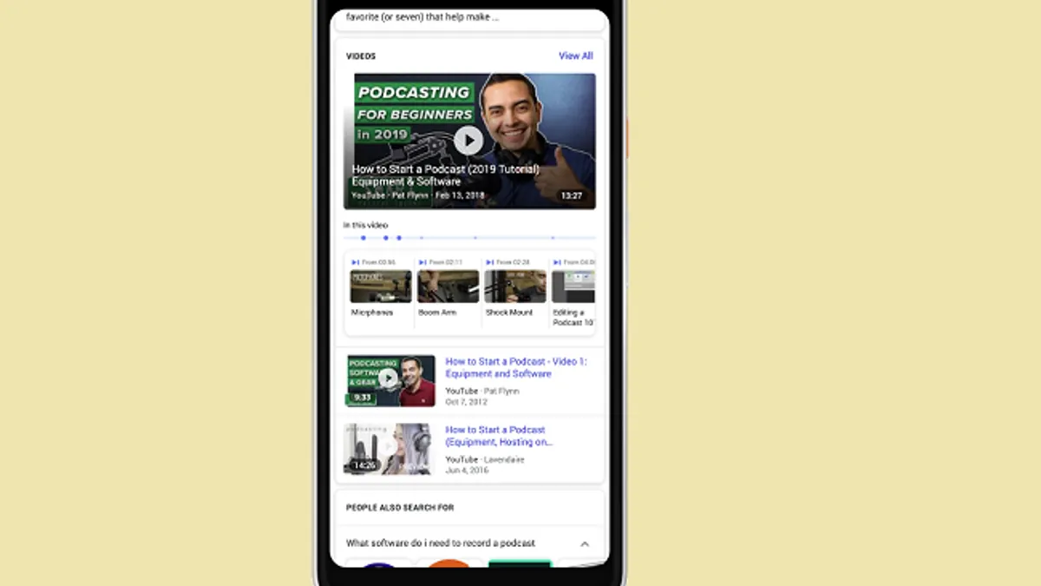Play the featured Podcasting for Beginners video
1041x586 pixels.
click(468, 140)
